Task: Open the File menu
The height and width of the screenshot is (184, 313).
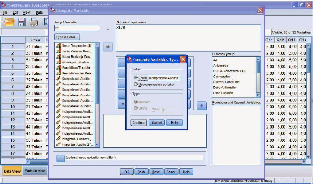Action: [5, 13]
